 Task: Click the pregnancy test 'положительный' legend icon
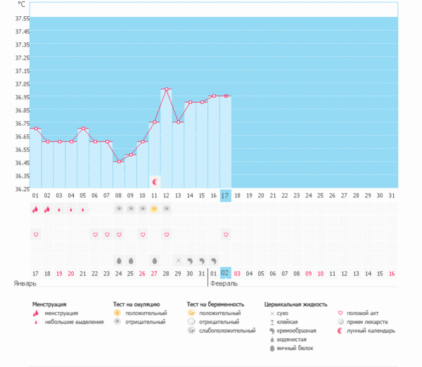pos(191,313)
